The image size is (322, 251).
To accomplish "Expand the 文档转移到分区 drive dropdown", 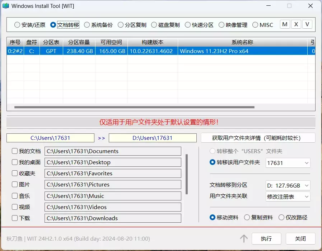I will (288, 185).
